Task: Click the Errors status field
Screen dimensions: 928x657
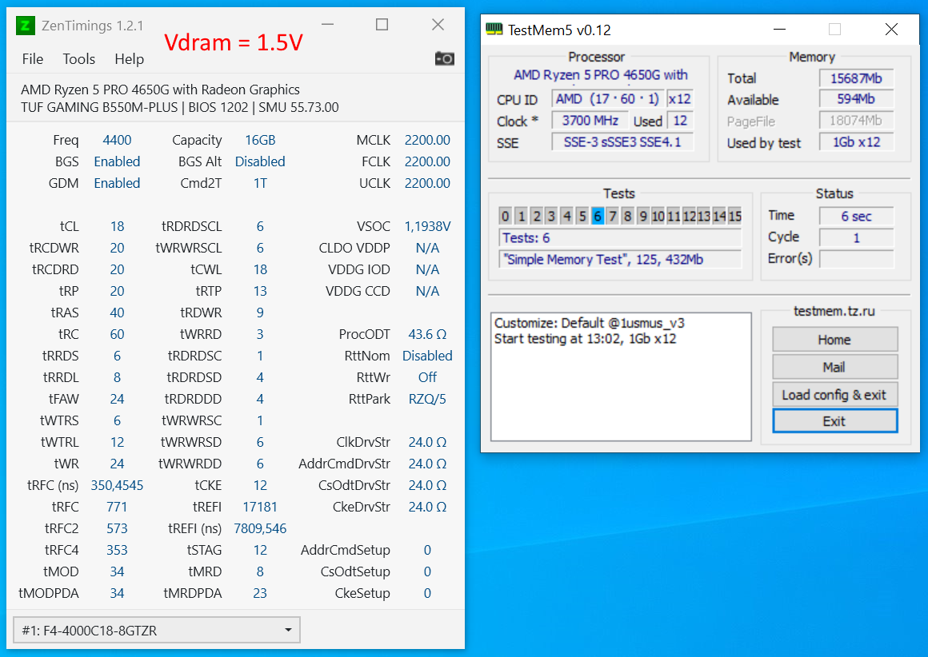Action: (856, 259)
